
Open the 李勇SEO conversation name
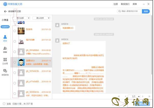(x=30, y=61)
